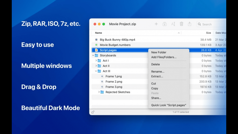Screen dimensions: 238x134
Task: Click the Movie Budget.numbers file icon
Action: point(96,45)
